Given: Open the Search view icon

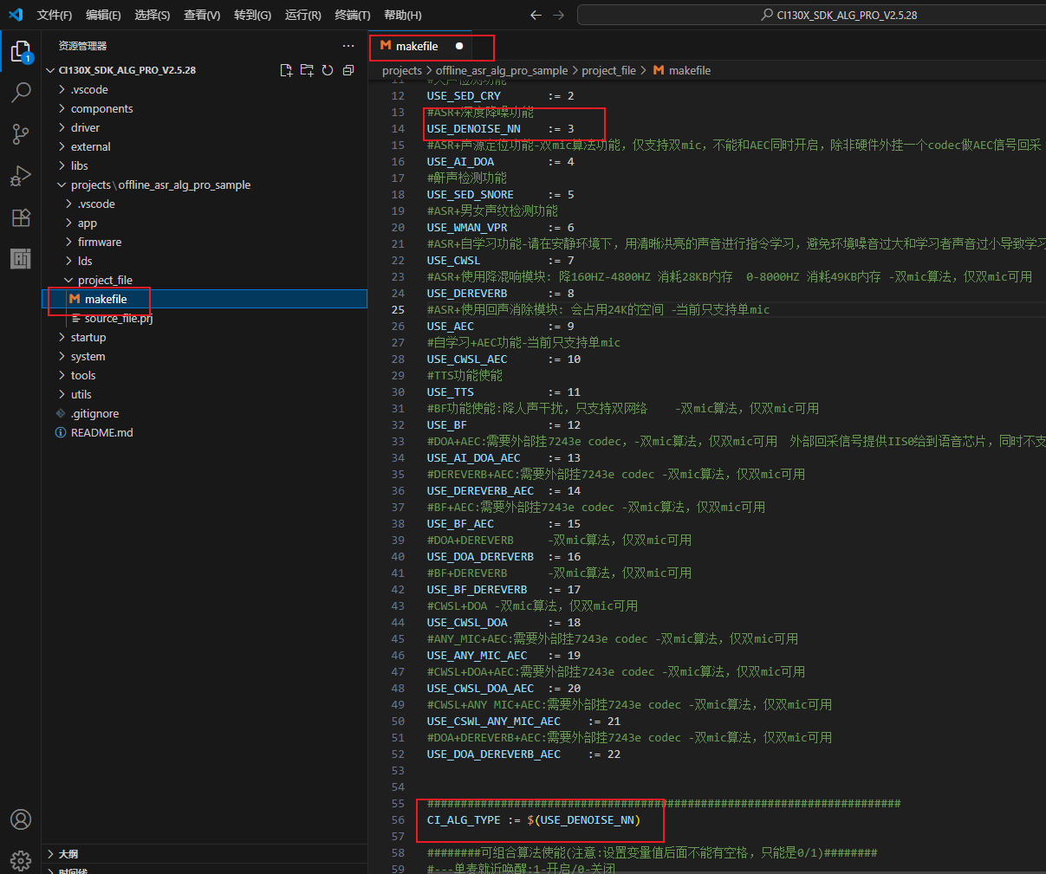Looking at the screenshot, I should pos(21,93).
